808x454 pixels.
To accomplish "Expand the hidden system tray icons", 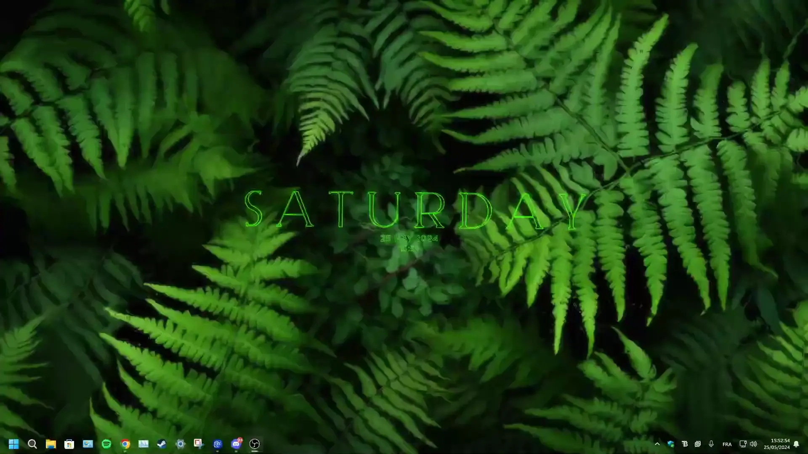I will (x=657, y=444).
